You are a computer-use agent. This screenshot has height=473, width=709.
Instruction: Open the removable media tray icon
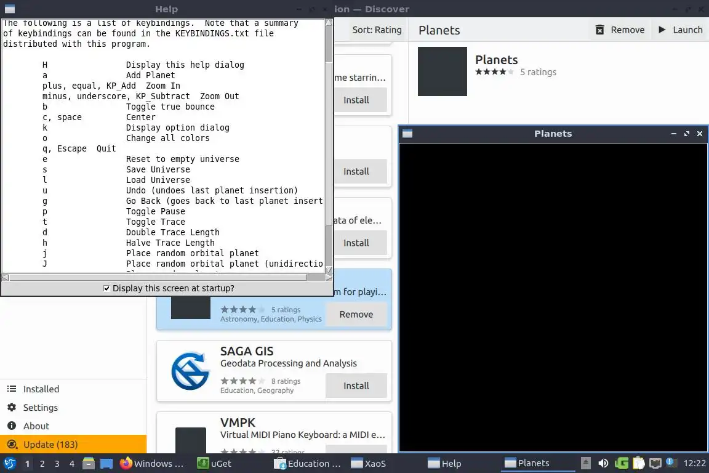(x=585, y=463)
